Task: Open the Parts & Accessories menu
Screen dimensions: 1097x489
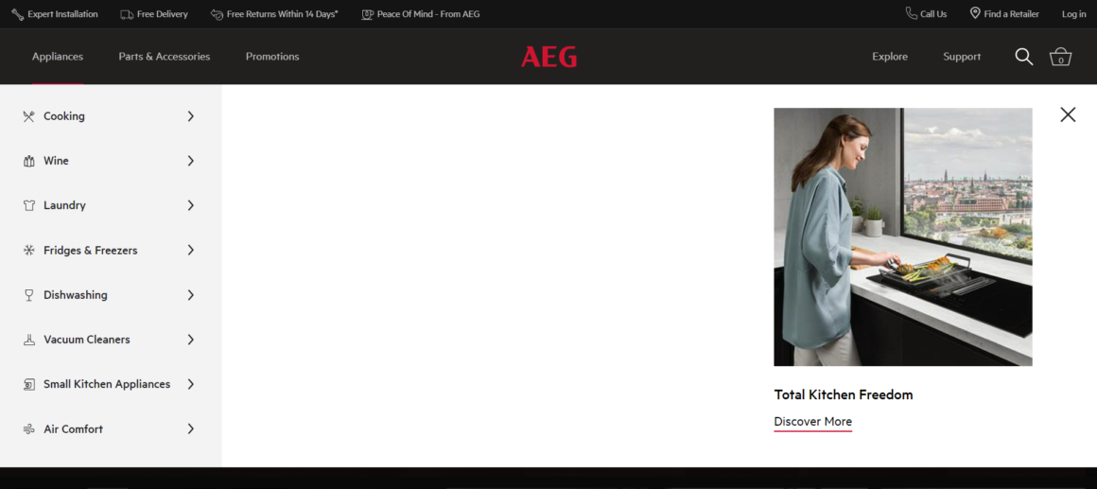Action: (165, 57)
